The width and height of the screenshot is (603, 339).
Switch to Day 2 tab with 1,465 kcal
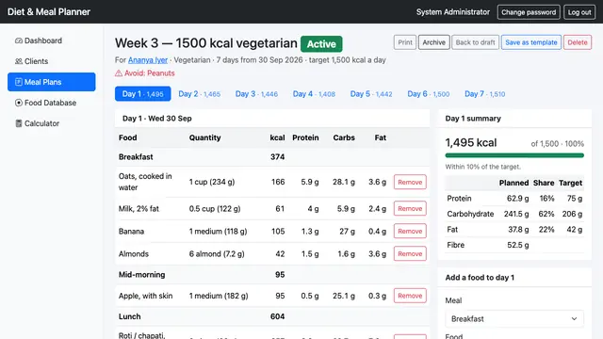[x=199, y=94]
